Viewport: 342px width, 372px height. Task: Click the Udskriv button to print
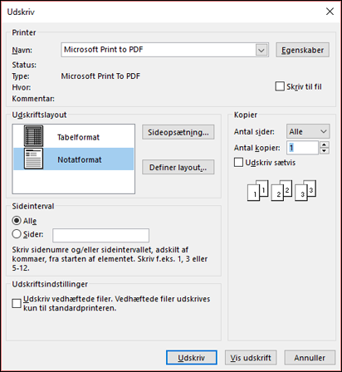pyautogui.click(x=192, y=358)
